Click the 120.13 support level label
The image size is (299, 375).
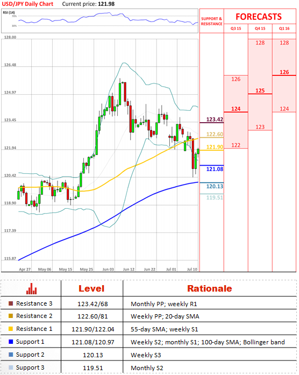tap(215, 186)
